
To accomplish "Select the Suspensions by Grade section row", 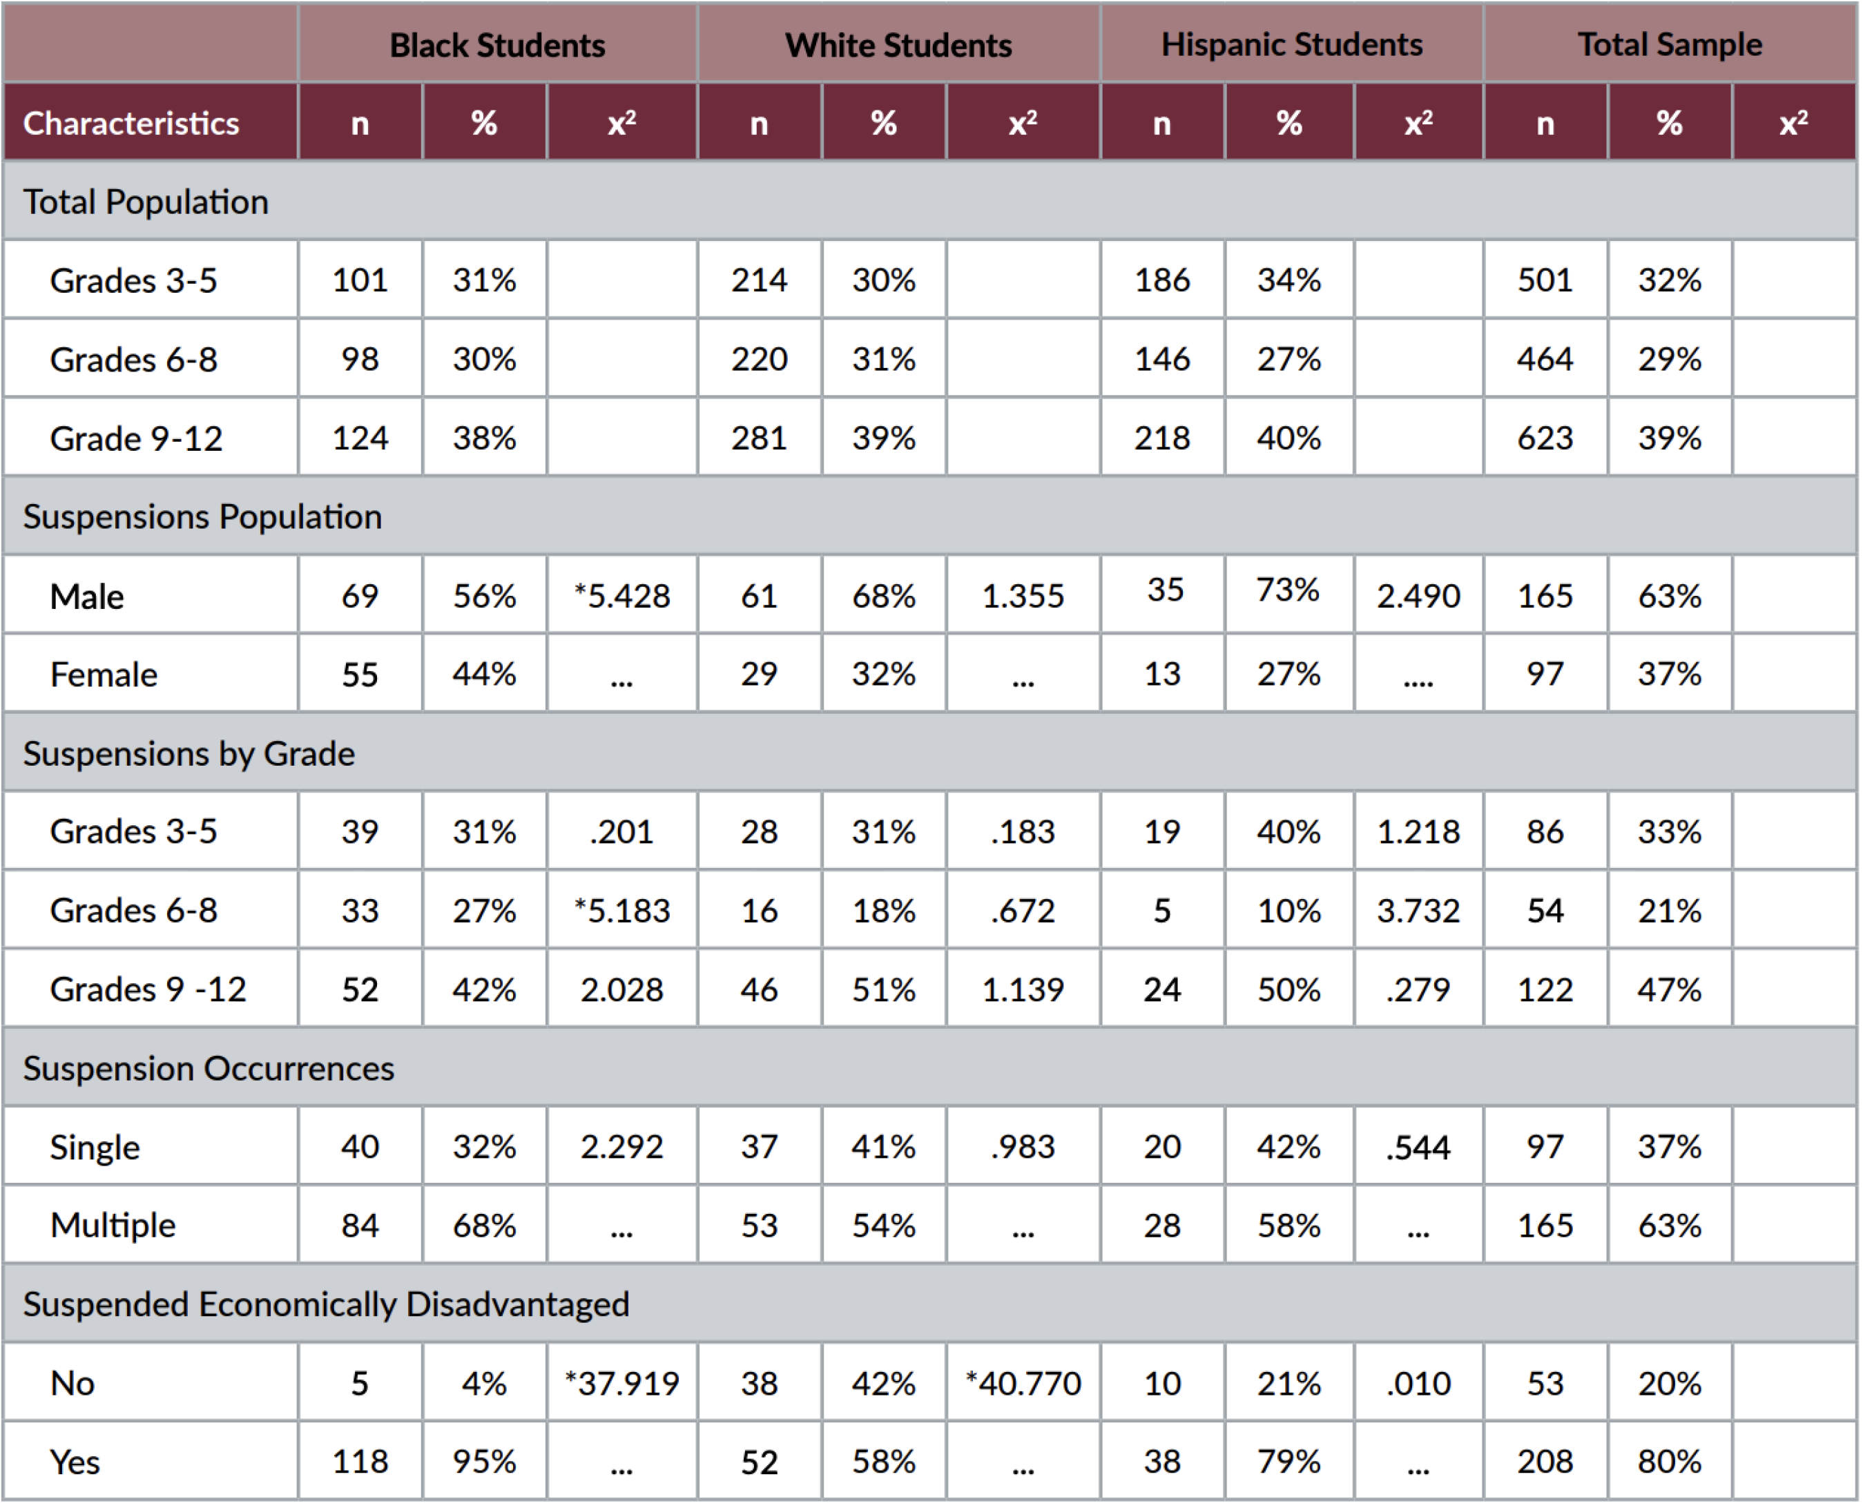I will coord(930,753).
